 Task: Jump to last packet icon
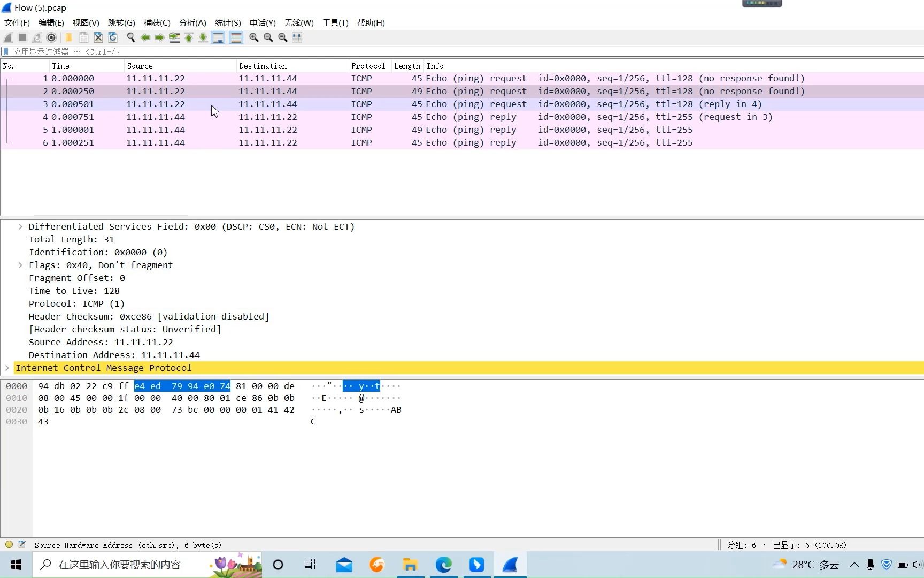(x=203, y=37)
